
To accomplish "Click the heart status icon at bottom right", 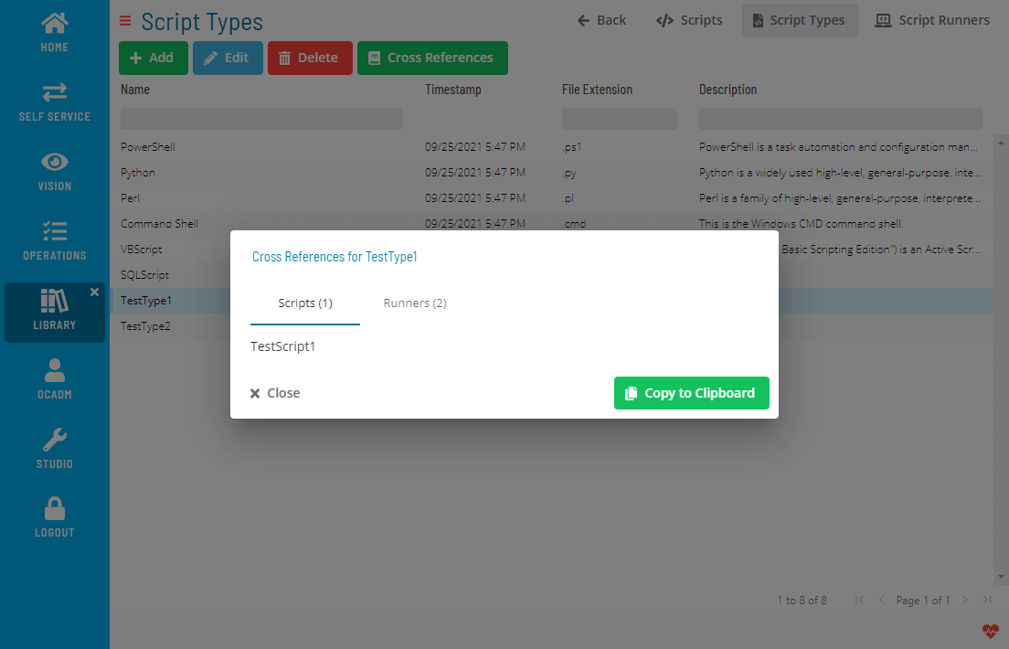I will tap(991, 630).
